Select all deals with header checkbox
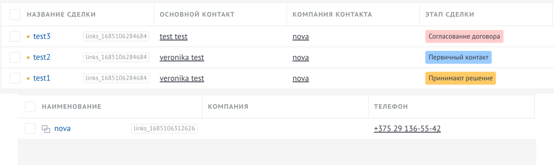This screenshot has width=554, height=165. tap(15, 14)
